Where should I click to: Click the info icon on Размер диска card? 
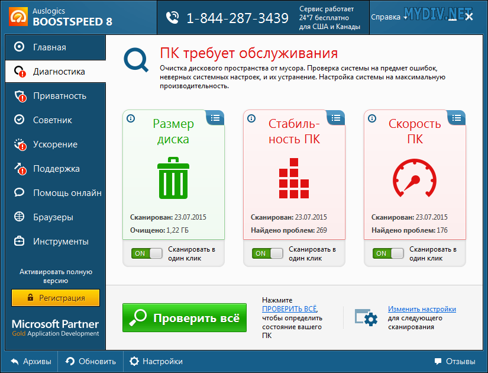(131, 118)
